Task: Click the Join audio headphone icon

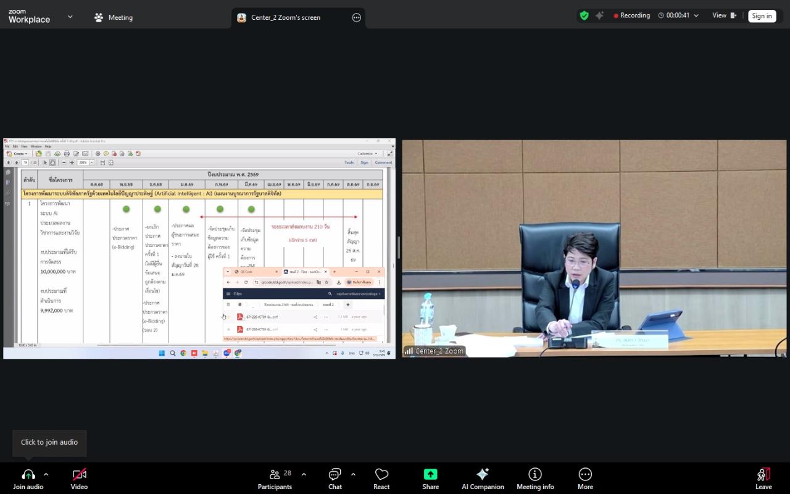Action: click(28, 474)
